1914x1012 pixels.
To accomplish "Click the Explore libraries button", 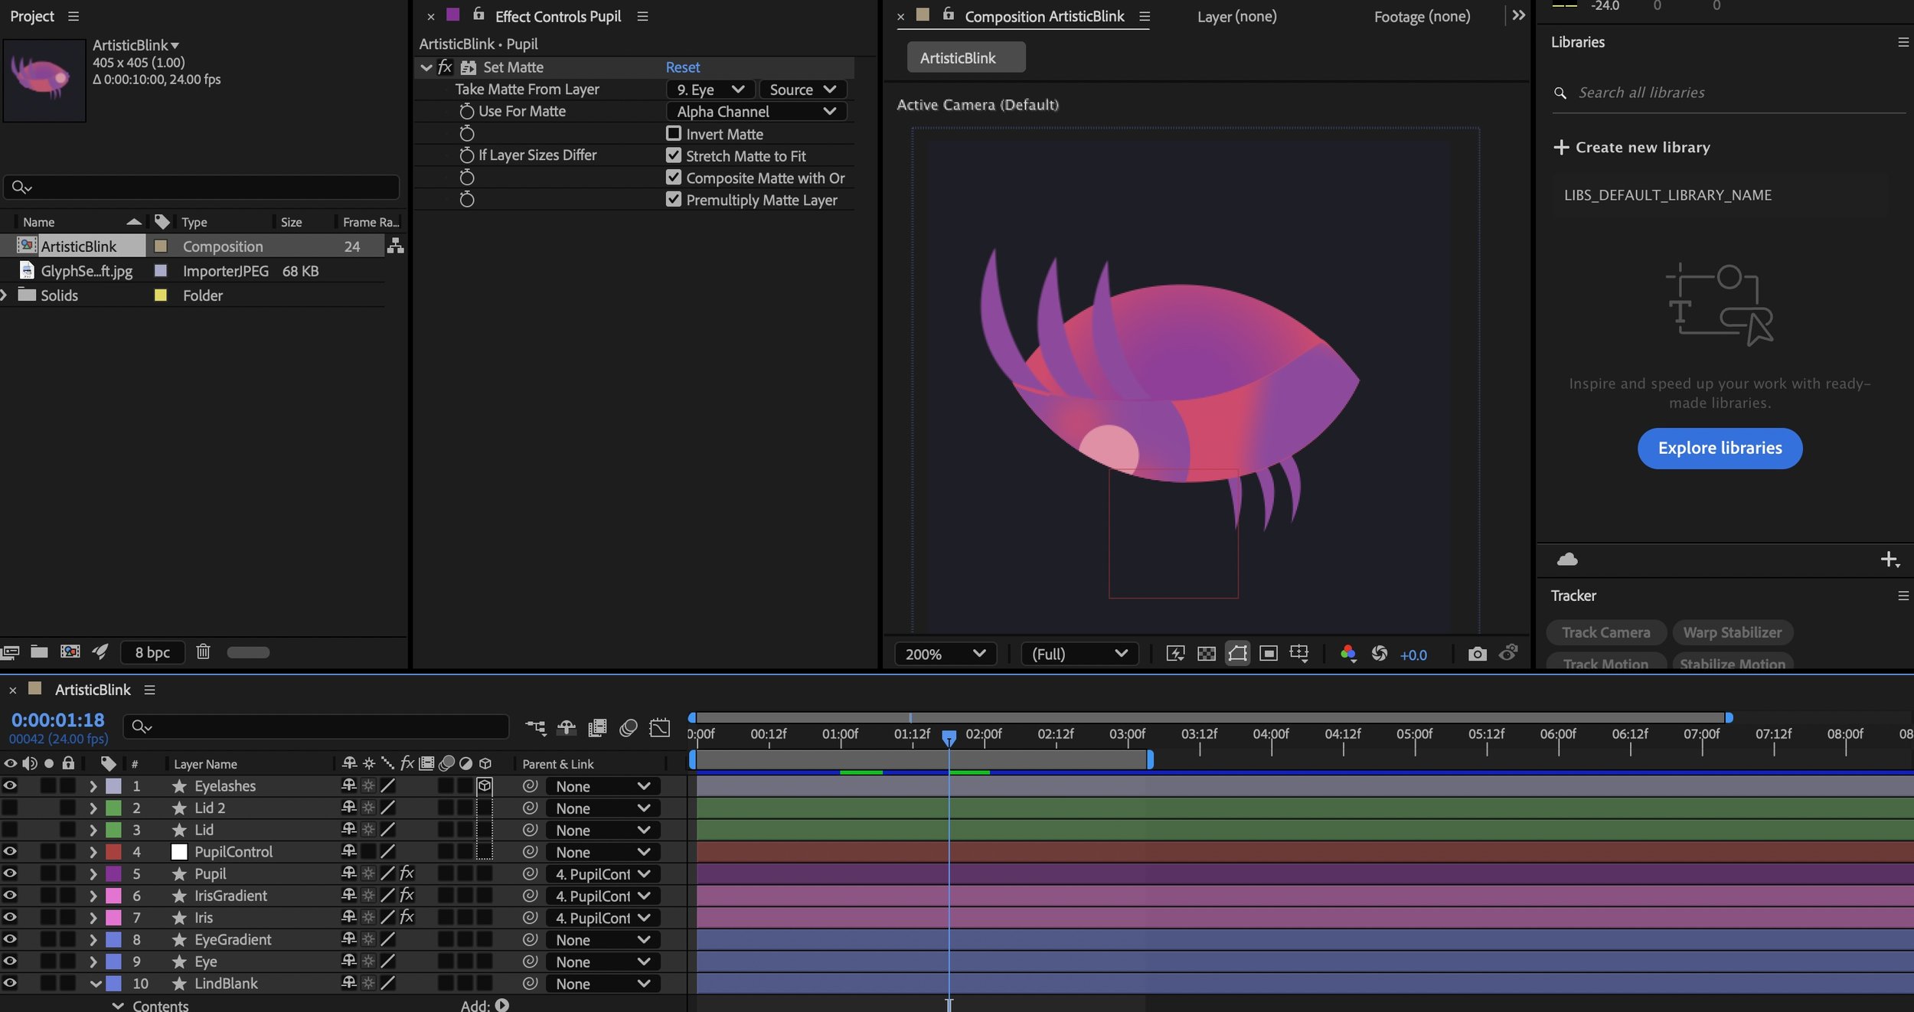I will pos(1720,448).
